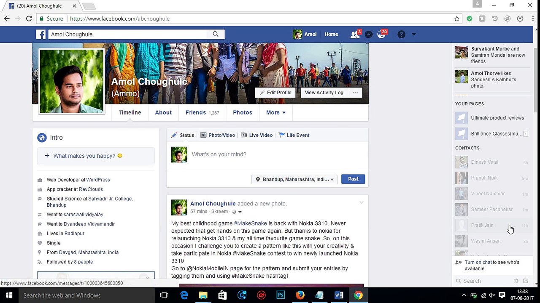Open the About tab
Screen dimensions: 540x303
pos(163,112)
